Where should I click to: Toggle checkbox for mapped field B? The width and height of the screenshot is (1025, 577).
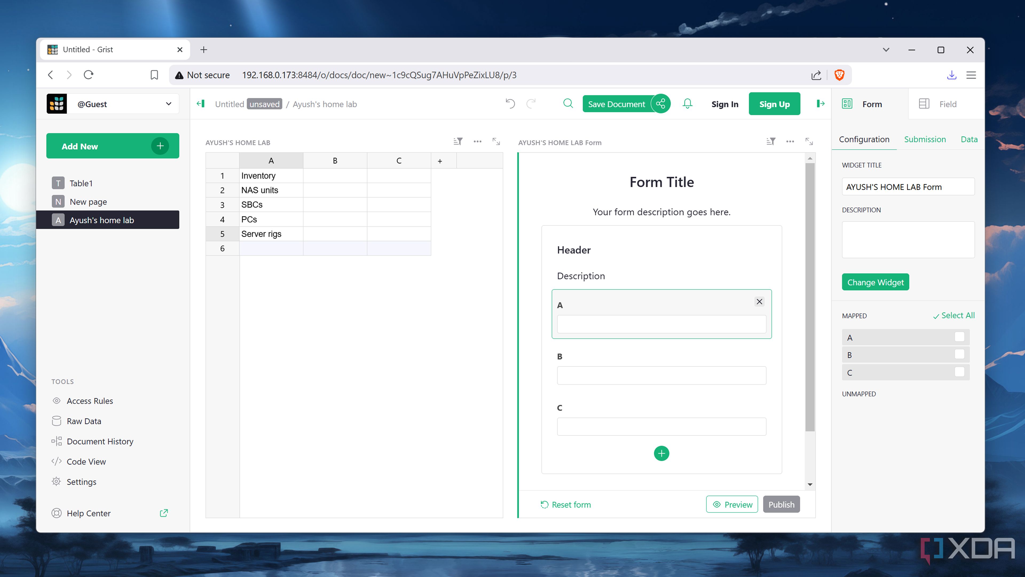coord(959,354)
